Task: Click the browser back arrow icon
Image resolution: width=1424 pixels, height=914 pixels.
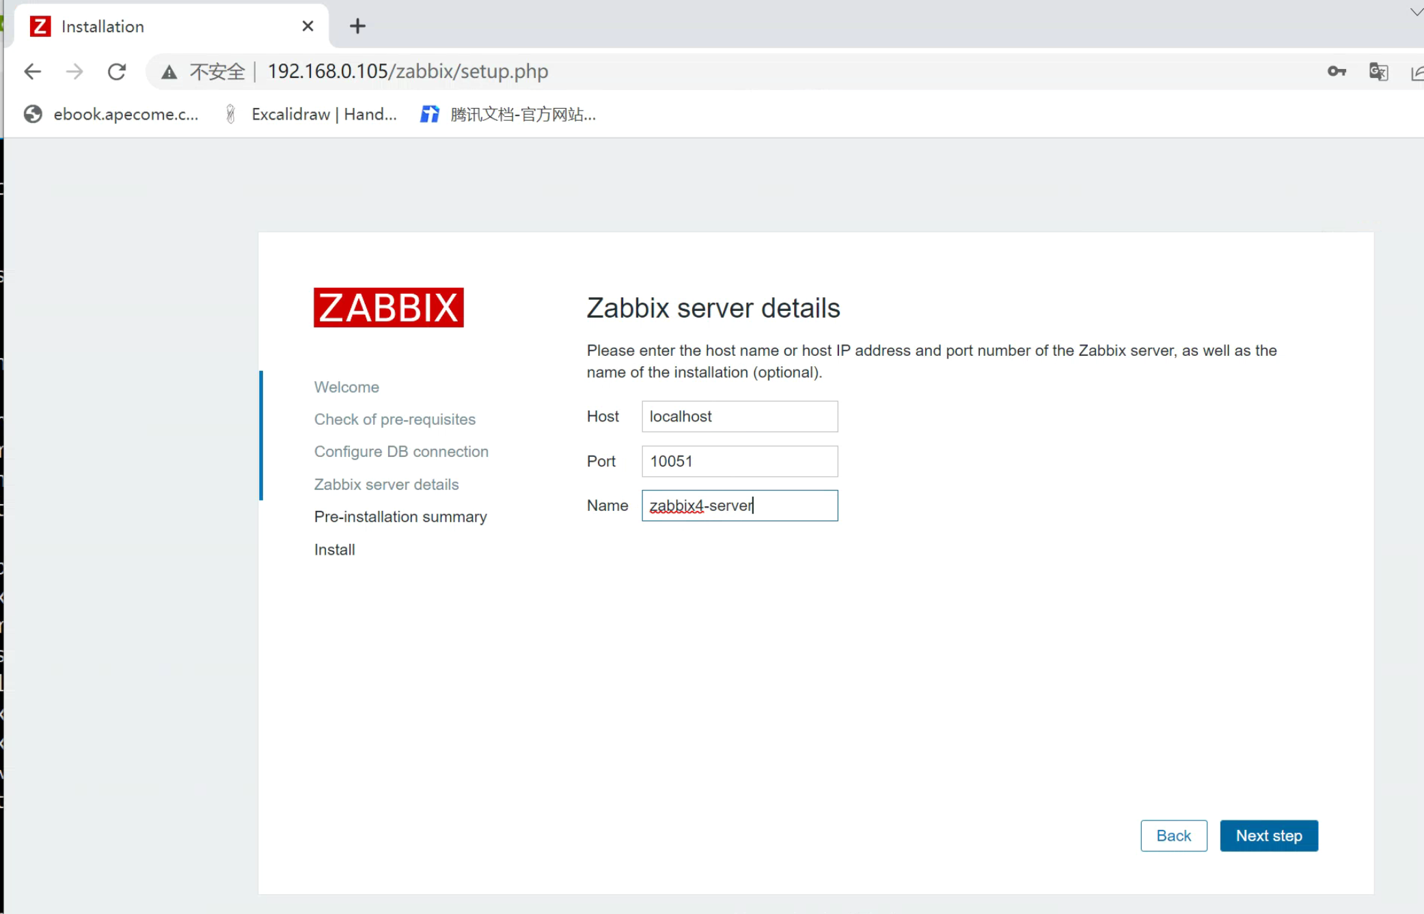Action: pyautogui.click(x=32, y=72)
